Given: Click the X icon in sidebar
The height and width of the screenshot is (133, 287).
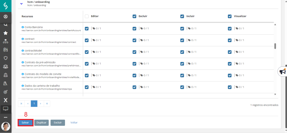Looking at the screenshot, I should 5,100.
